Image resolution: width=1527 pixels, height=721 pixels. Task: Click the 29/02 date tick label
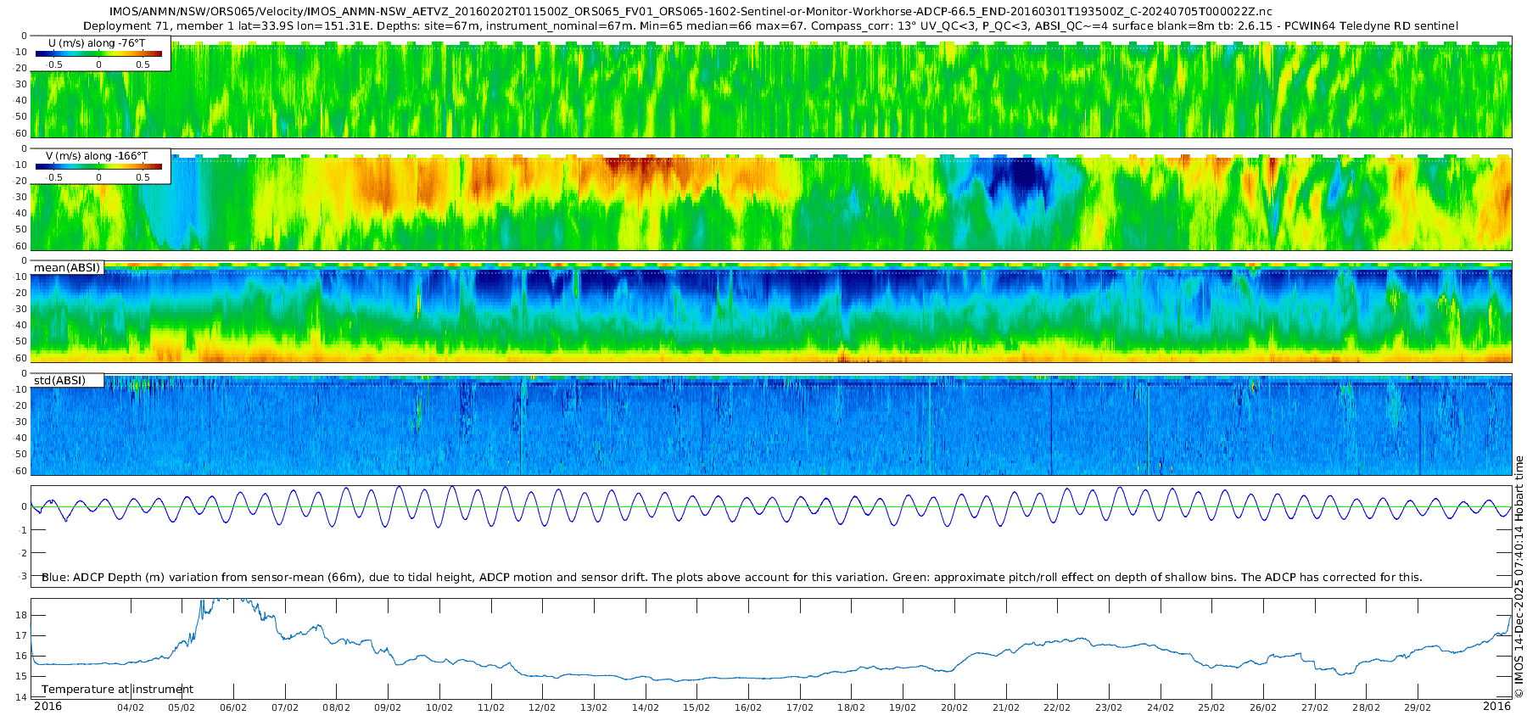pyautogui.click(x=1418, y=708)
